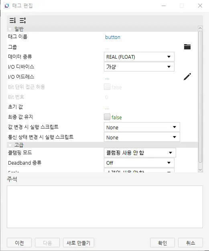Click the 이전 button

(x=19, y=243)
